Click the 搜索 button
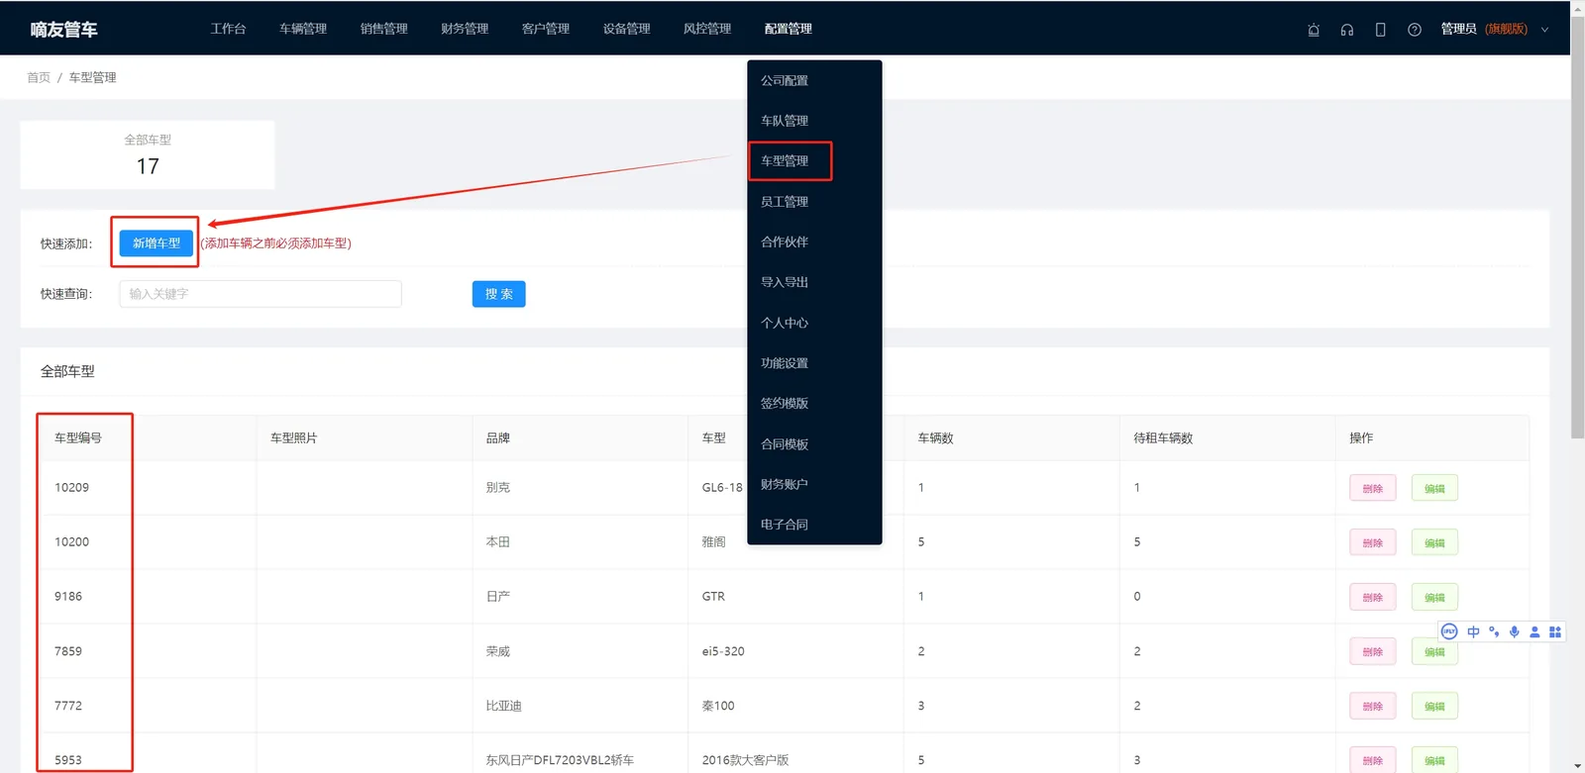The height and width of the screenshot is (773, 1585). coord(499,294)
